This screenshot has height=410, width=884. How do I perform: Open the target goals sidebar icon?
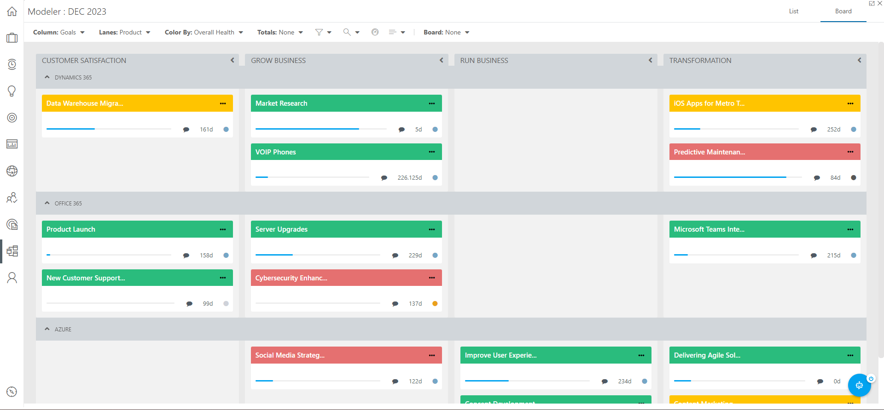tap(12, 118)
